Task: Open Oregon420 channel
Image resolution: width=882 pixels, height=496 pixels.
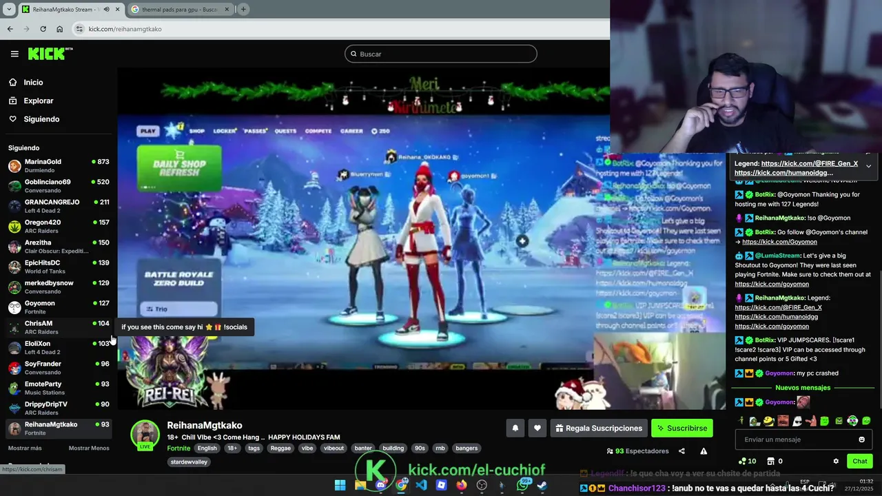Action: pyautogui.click(x=59, y=226)
